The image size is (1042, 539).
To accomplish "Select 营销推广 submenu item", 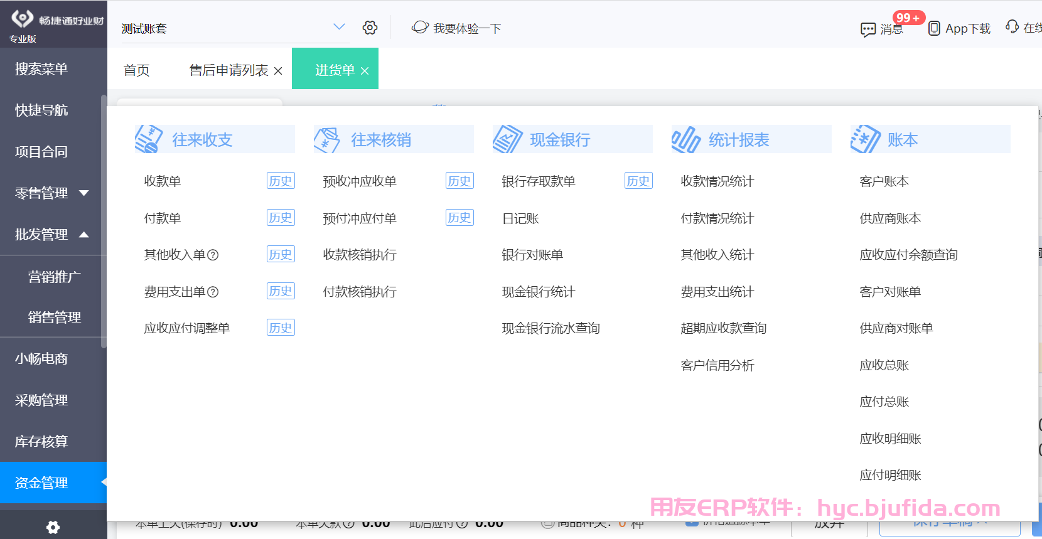I will pos(53,277).
